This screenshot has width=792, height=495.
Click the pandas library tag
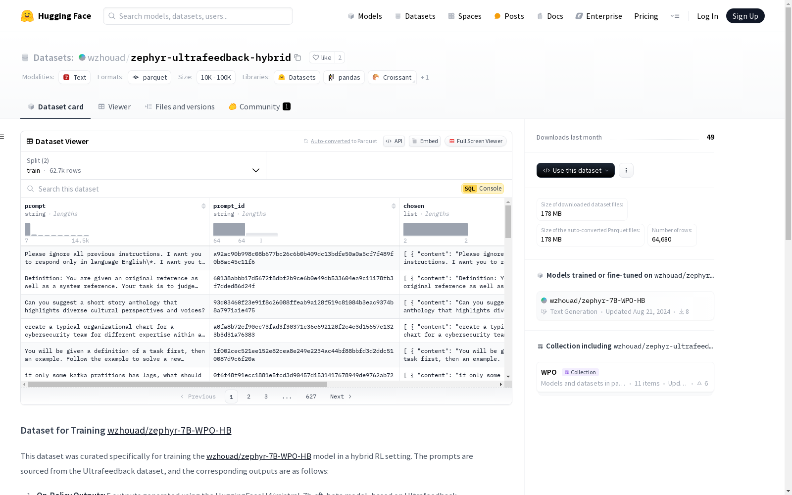pos(344,77)
